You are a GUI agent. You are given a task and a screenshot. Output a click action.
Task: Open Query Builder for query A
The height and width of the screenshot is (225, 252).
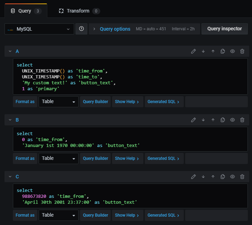click(95, 102)
